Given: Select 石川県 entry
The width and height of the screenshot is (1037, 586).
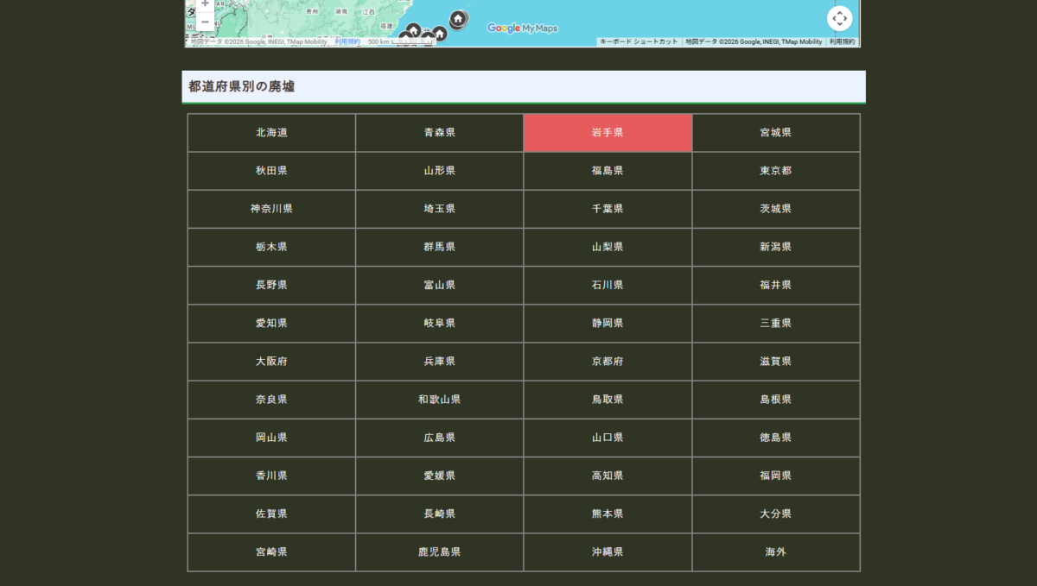Looking at the screenshot, I should point(608,285).
